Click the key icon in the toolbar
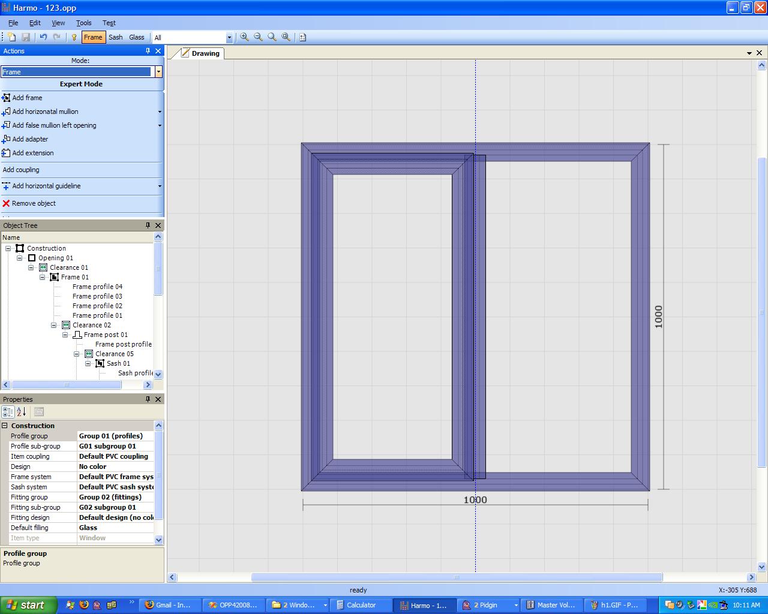This screenshot has height=614, width=768. [74, 37]
